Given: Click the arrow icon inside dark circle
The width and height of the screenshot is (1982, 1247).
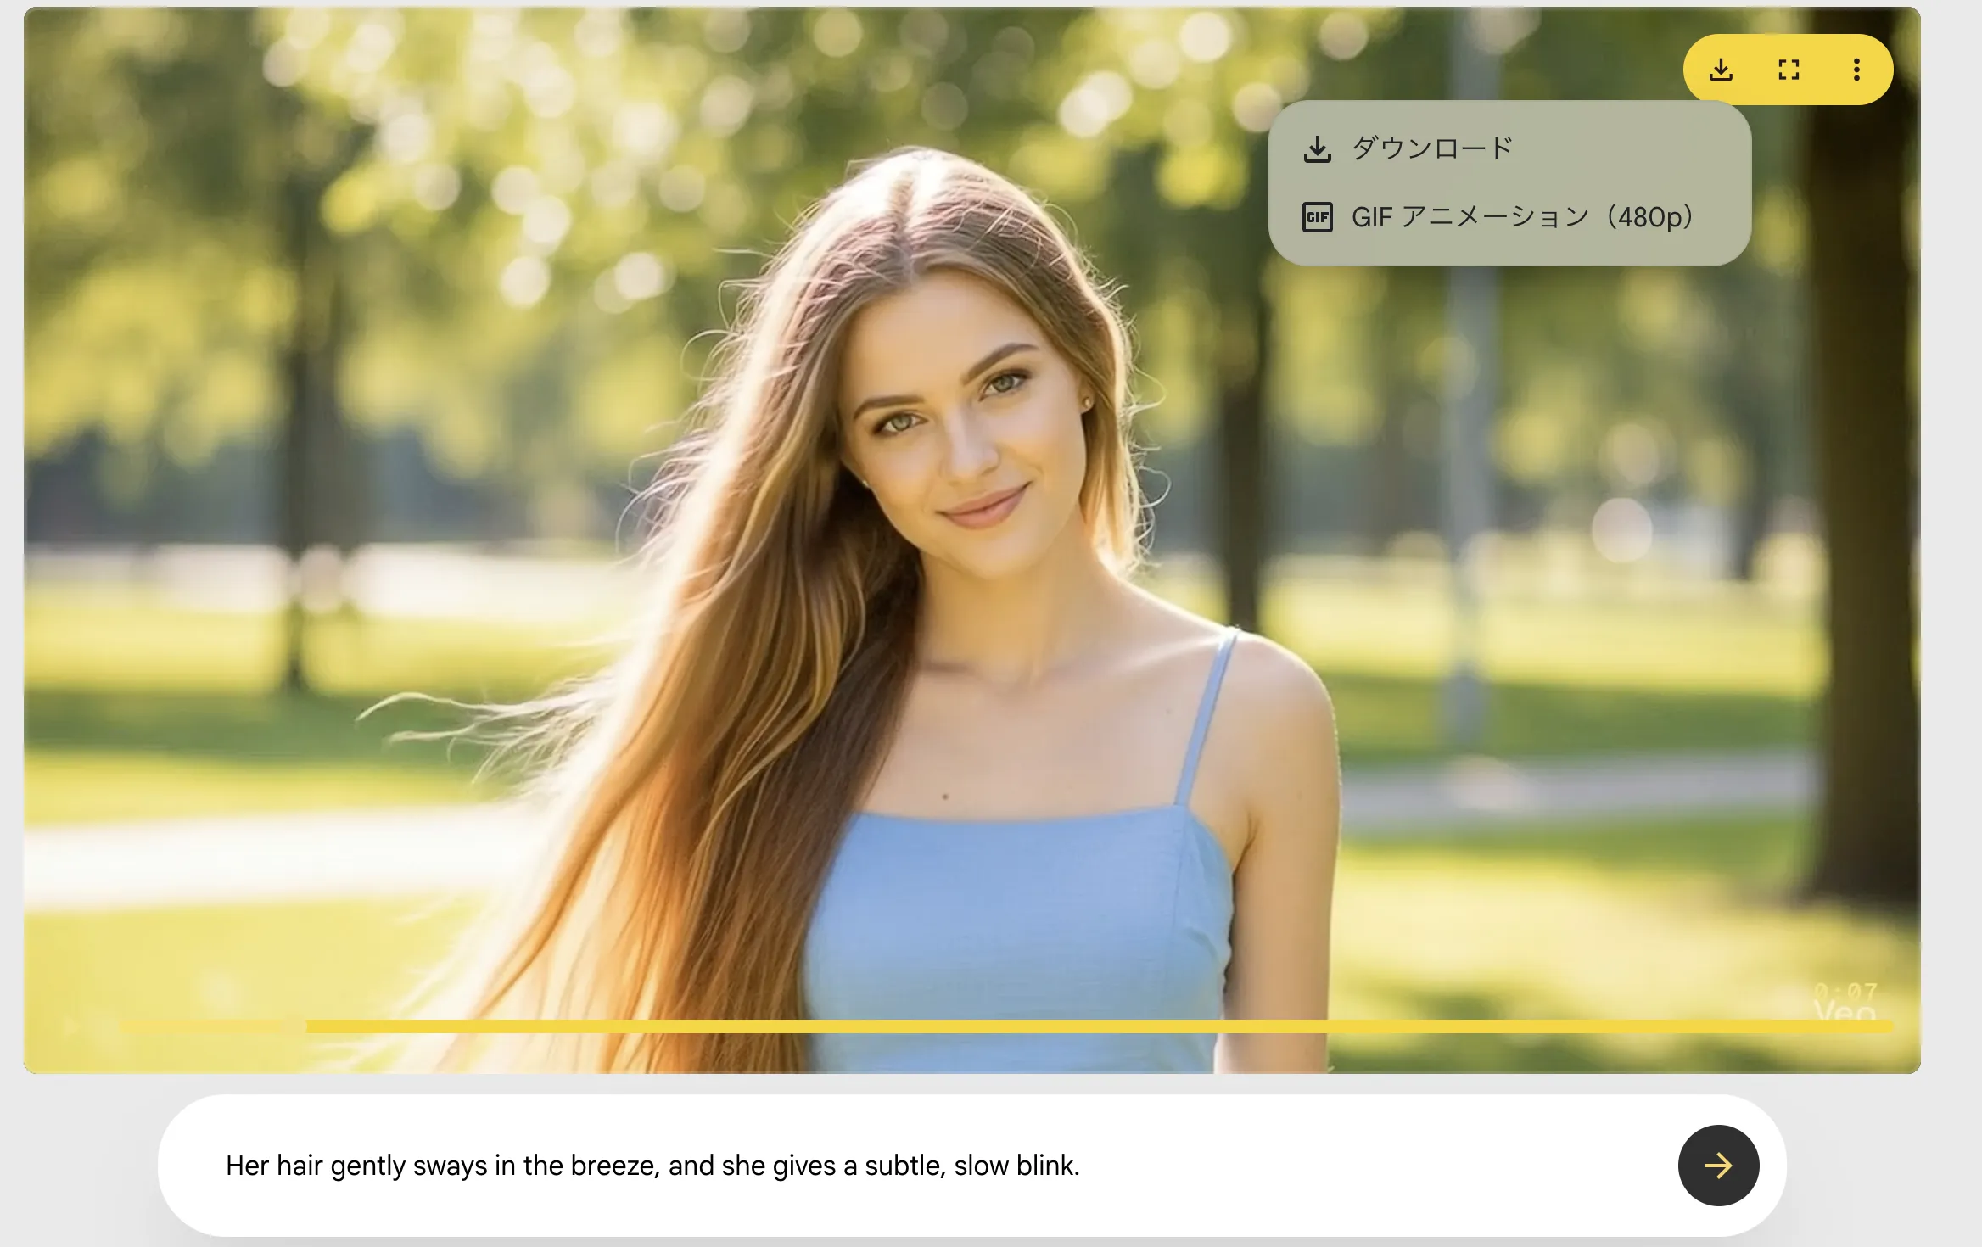Looking at the screenshot, I should 1718,1166.
